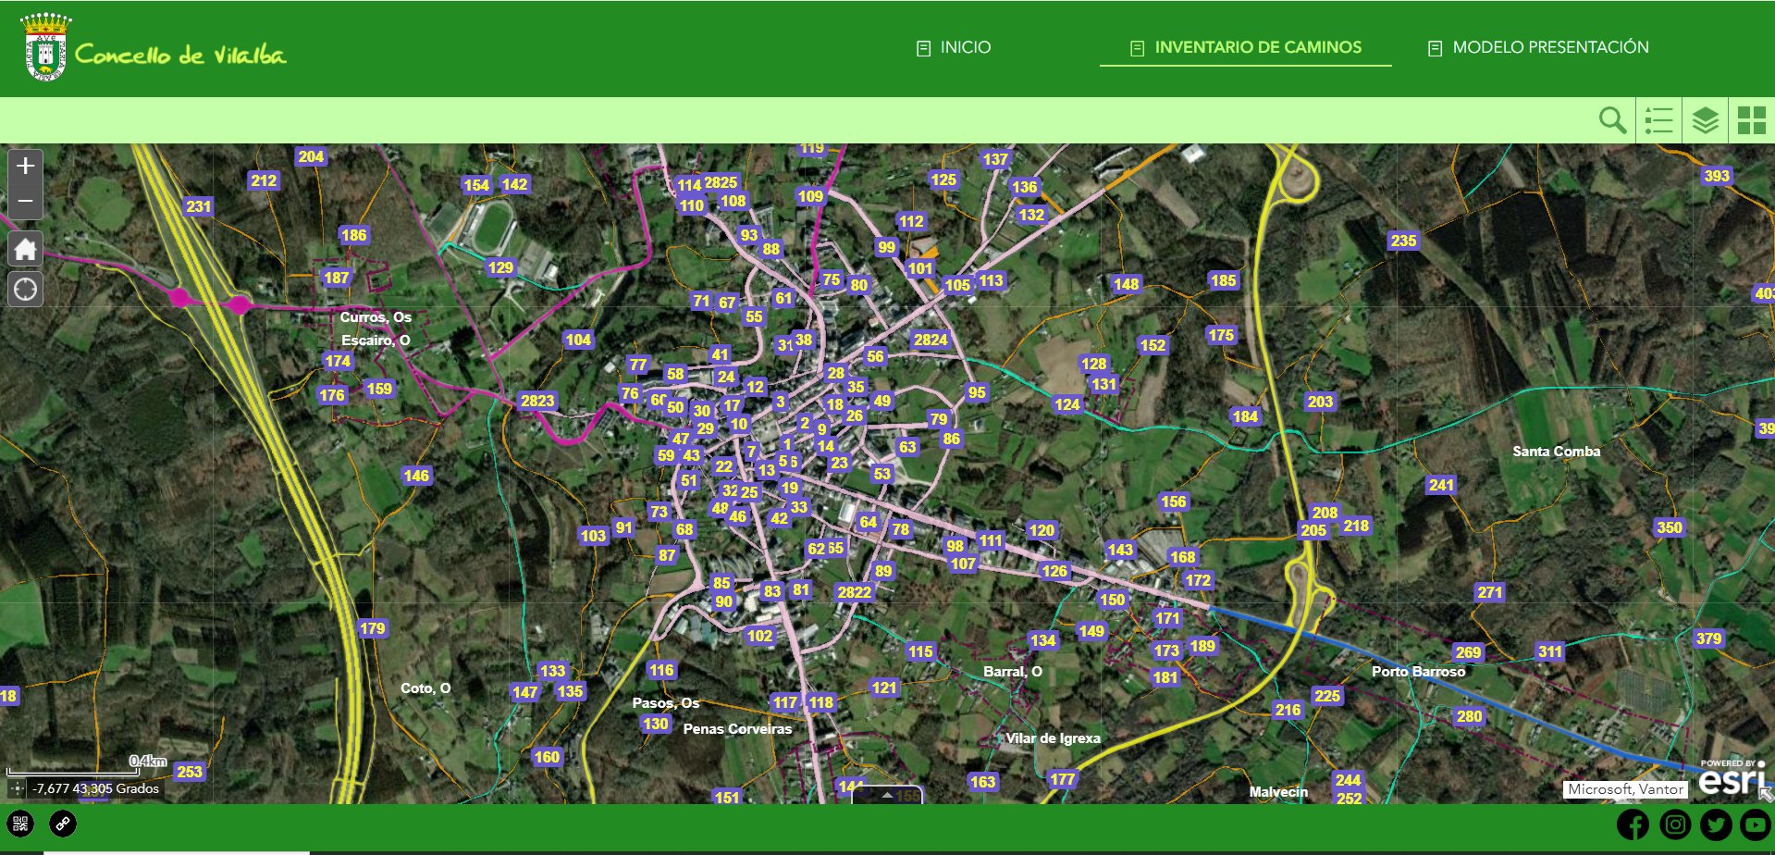Open the layers list

(x=1705, y=120)
